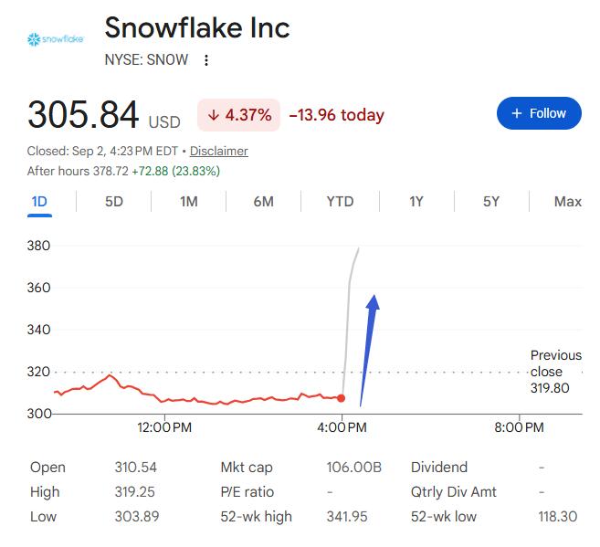The image size is (600, 547).
Task: Select the 1D time range tab
Action: (x=39, y=202)
